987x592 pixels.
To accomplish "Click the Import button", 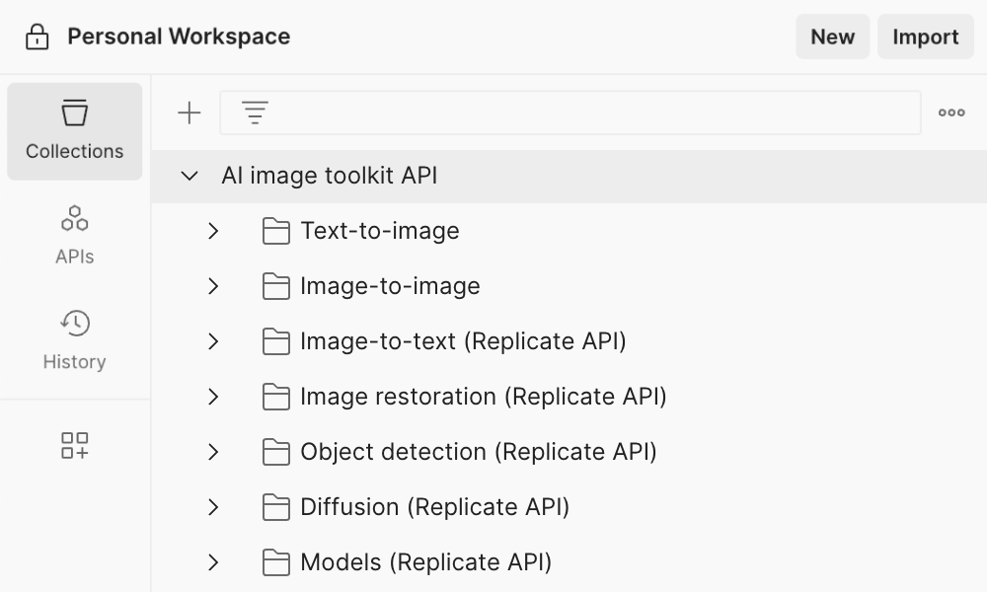I will coord(925,37).
